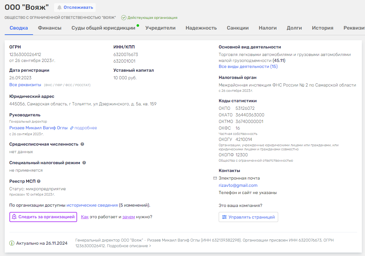Go to the Учредители tab
This screenshot has width=365, height=256.
(160, 28)
